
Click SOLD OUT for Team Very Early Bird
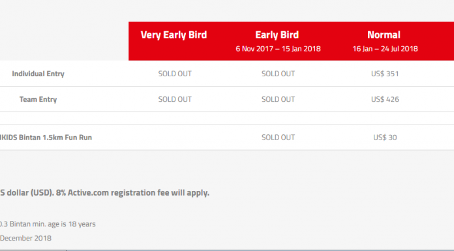pos(175,99)
